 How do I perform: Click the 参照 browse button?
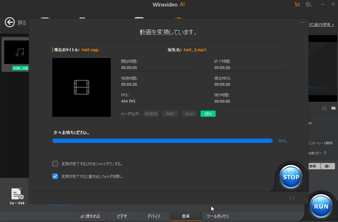[314, 166]
